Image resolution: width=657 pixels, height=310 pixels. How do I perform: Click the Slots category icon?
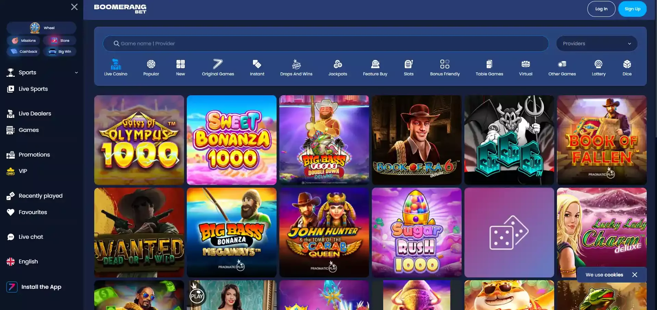pyautogui.click(x=408, y=67)
